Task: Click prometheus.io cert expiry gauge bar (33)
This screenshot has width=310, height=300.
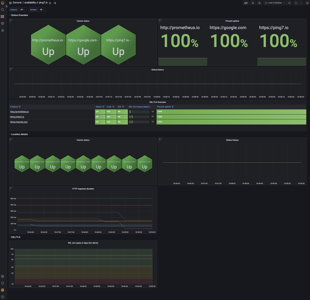Action: click(x=139, y=112)
